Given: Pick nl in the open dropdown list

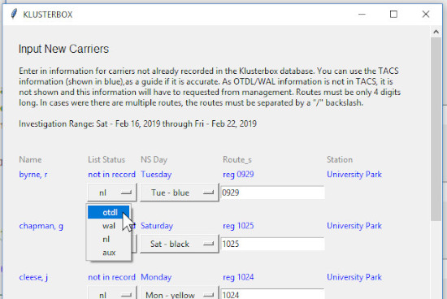Looking at the screenshot, I should coord(109,239).
